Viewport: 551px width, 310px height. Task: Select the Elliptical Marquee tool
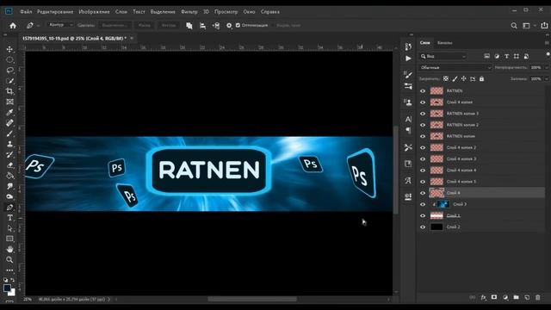[9, 59]
